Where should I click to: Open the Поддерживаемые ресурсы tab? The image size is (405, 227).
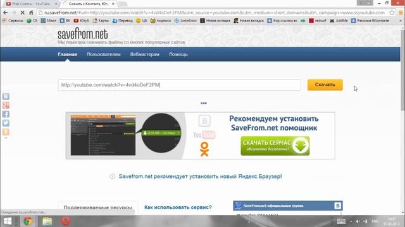(98, 207)
